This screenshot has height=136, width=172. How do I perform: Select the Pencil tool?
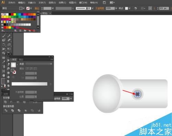pyautogui.click(x=9, y=36)
